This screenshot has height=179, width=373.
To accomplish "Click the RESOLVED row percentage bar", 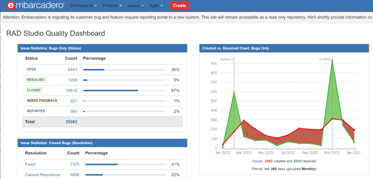I will click(x=124, y=80).
